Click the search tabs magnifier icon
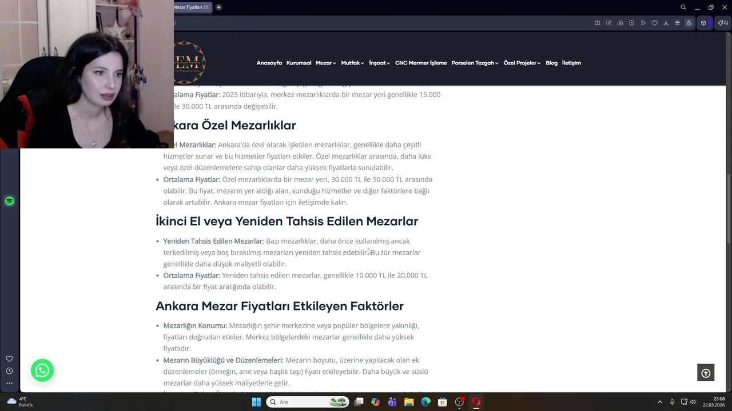 (x=683, y=7)
